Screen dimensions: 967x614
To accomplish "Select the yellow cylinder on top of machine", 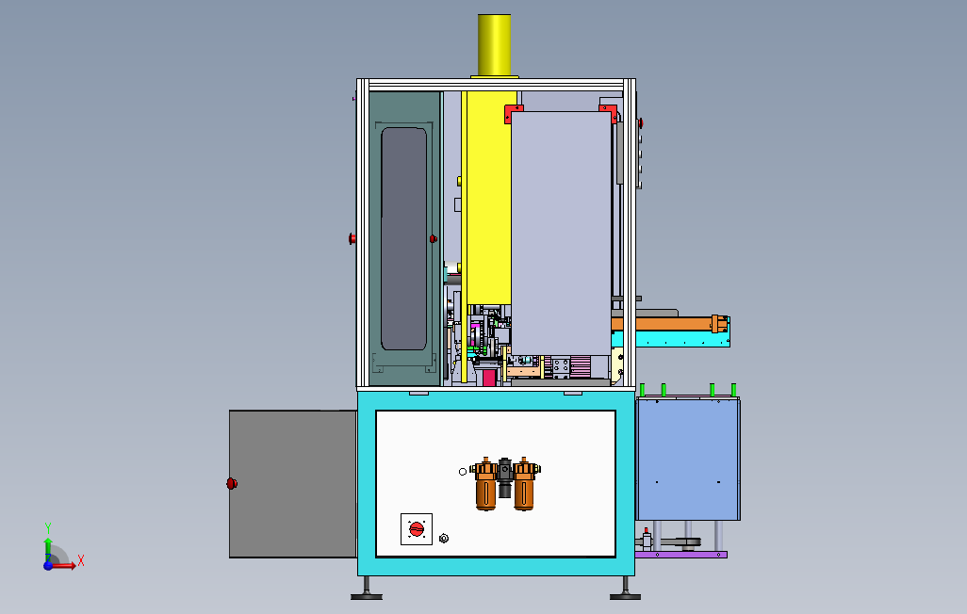I will pyautogui.click(x=494, y=45).
